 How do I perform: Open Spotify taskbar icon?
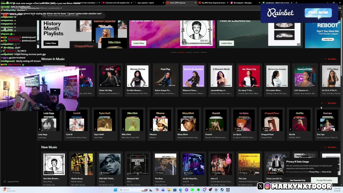(198, 190)
